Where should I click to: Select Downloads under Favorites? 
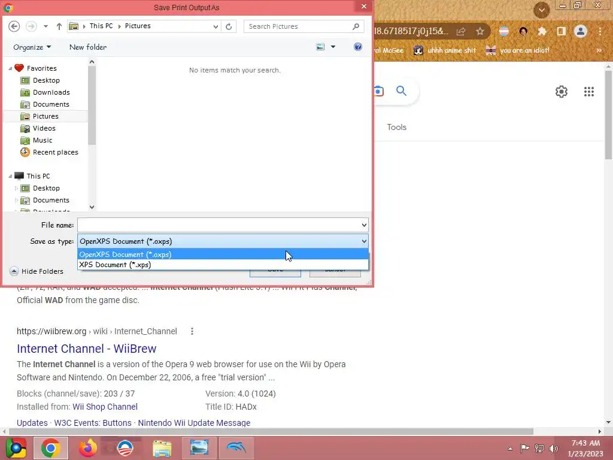[51, 92]
